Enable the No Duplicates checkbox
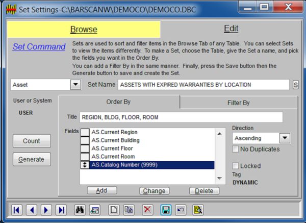The width and height of the screenshot is (306, 223). point(236,150)
